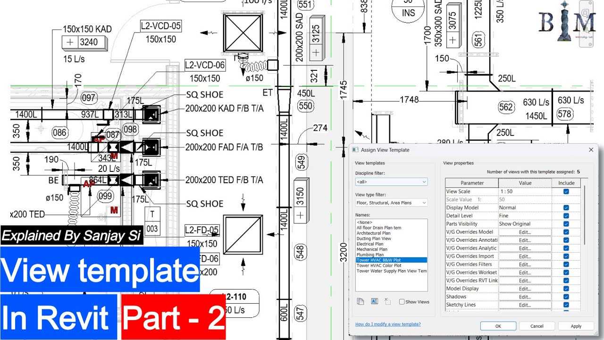Click the Apply button

click(576, 326)
